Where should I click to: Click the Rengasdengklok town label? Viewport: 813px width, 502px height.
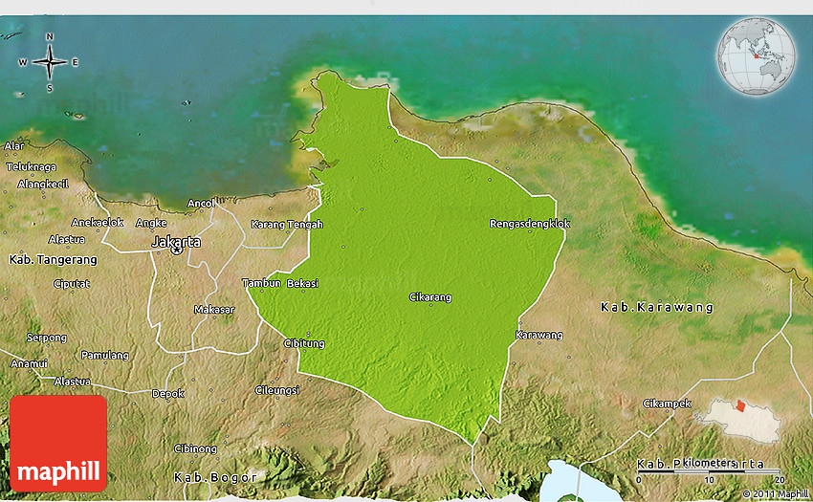coord(530,224)
